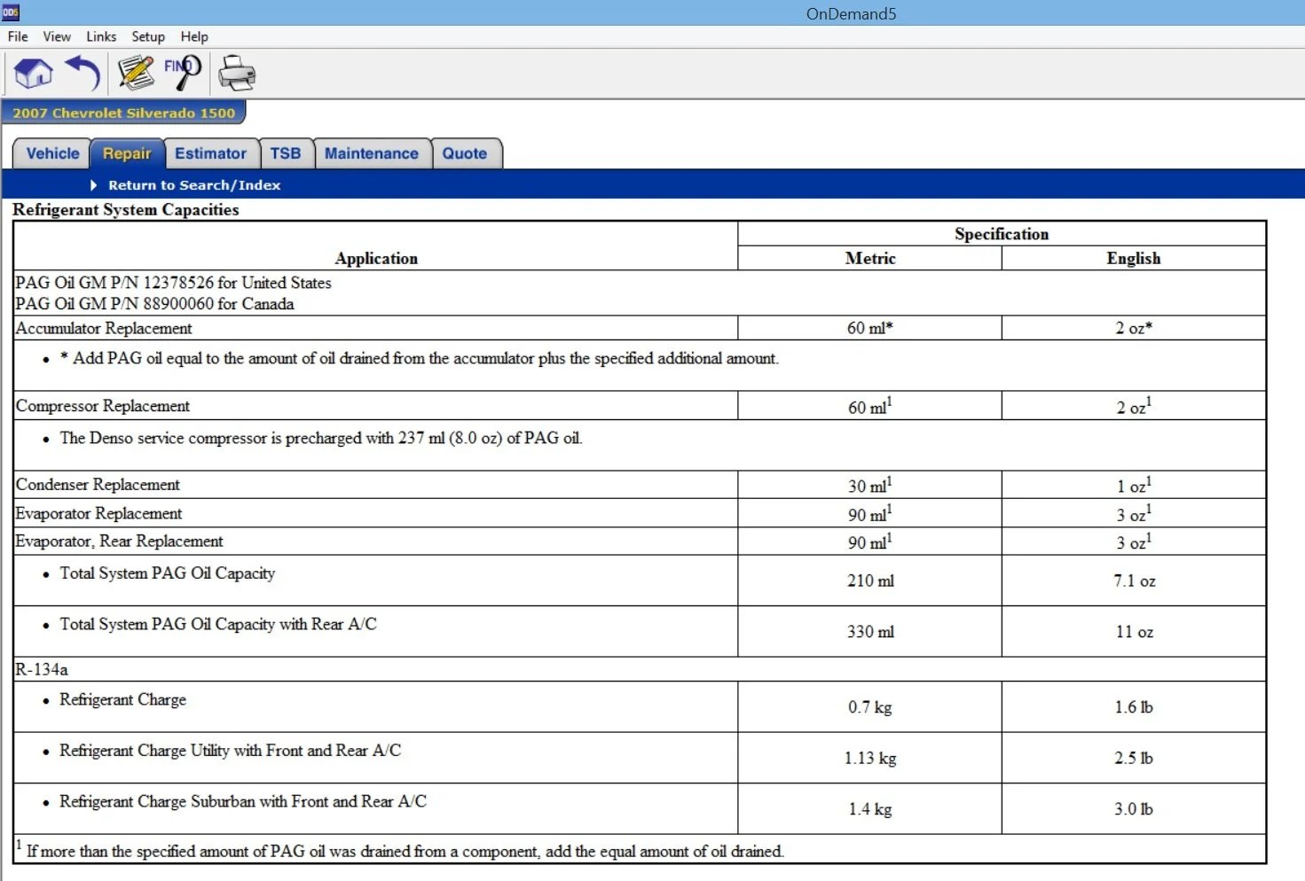Screen dimensions: 1305x881
Task: Click Evaporator, Rear Replacement row label
Action: [x=119, y=542]
